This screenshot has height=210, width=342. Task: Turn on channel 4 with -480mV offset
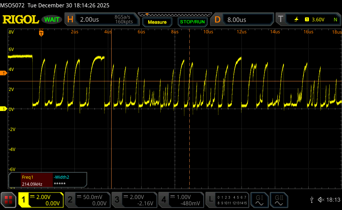[x=181, y=200]
